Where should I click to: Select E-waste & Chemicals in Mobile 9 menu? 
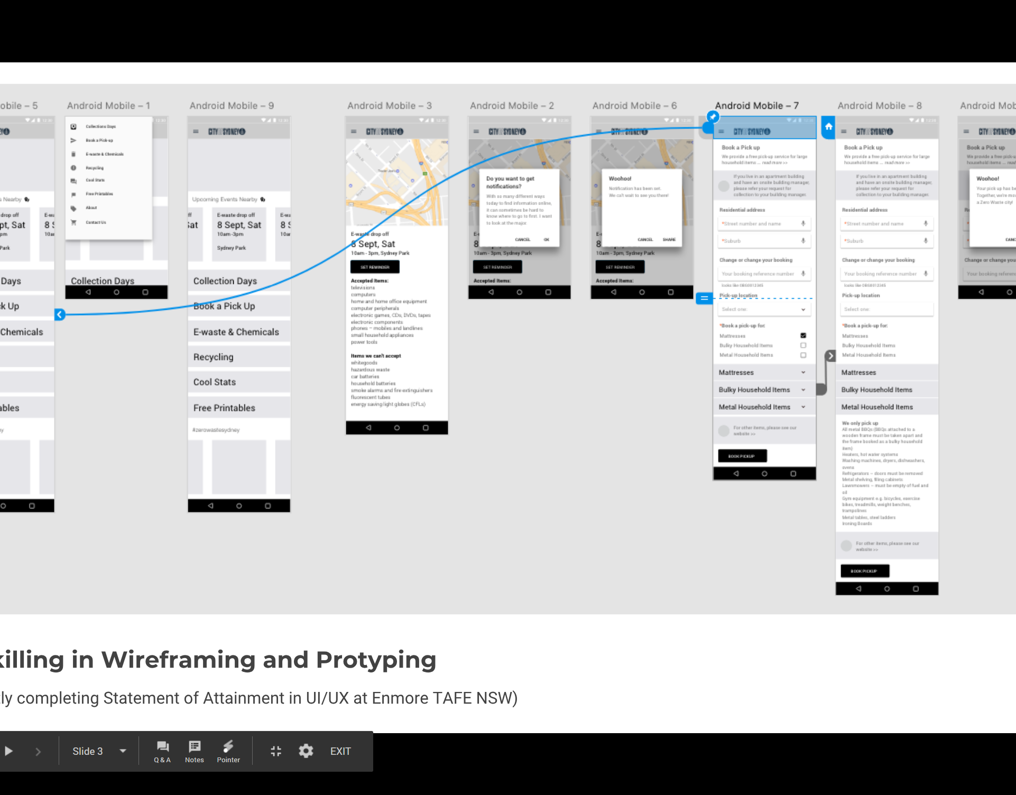point(239,331)
